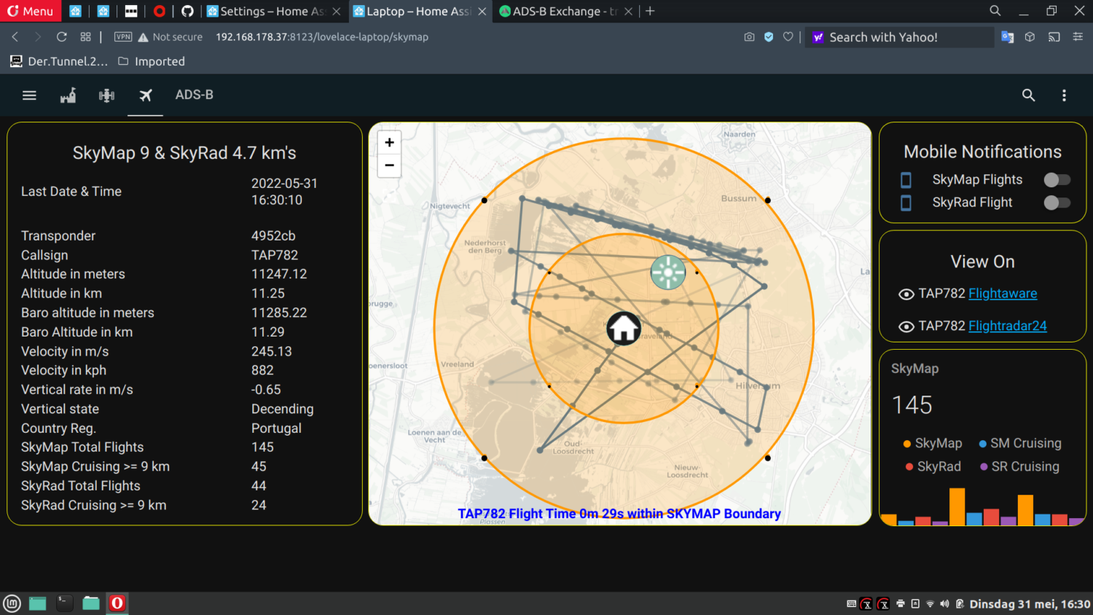Open the three-dot overflow menu
The image size is (1093, 615).
pos(1064,95)
